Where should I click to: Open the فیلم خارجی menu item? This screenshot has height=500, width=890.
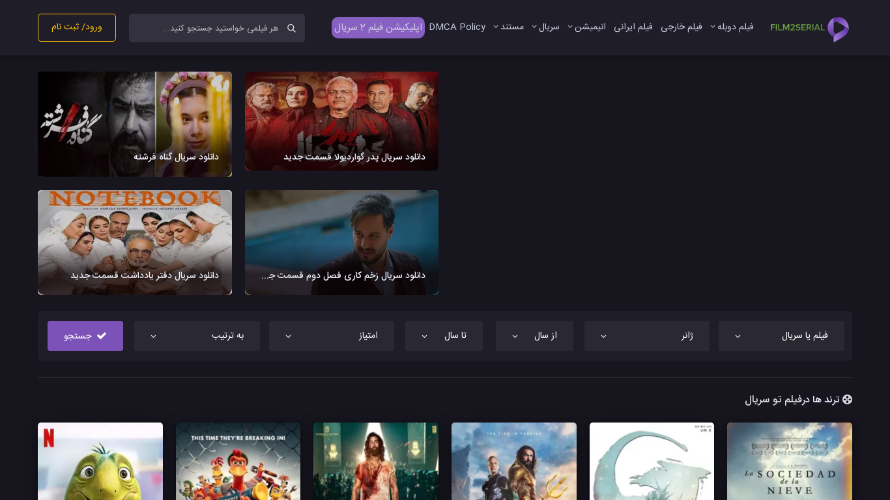682,27
